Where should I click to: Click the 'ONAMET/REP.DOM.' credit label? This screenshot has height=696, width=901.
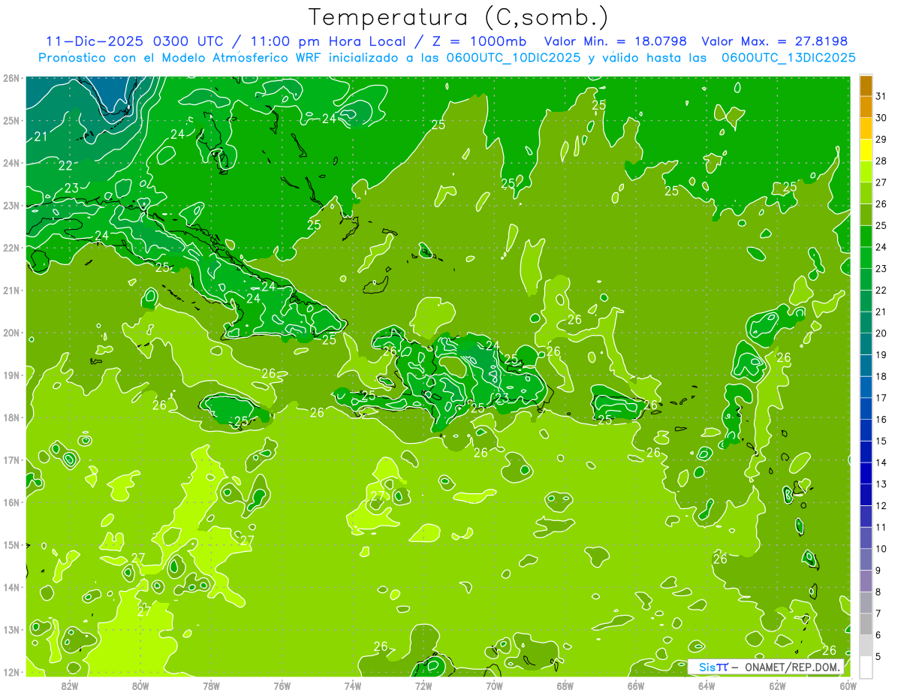(x=793, y=667)
